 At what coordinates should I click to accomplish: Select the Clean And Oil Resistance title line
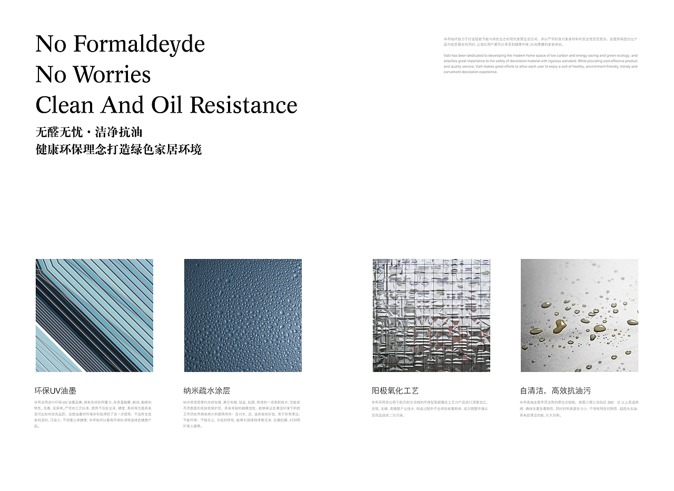166,105
